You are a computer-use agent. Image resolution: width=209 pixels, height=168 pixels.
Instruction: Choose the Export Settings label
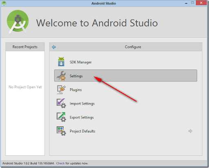tap(82, 117)
